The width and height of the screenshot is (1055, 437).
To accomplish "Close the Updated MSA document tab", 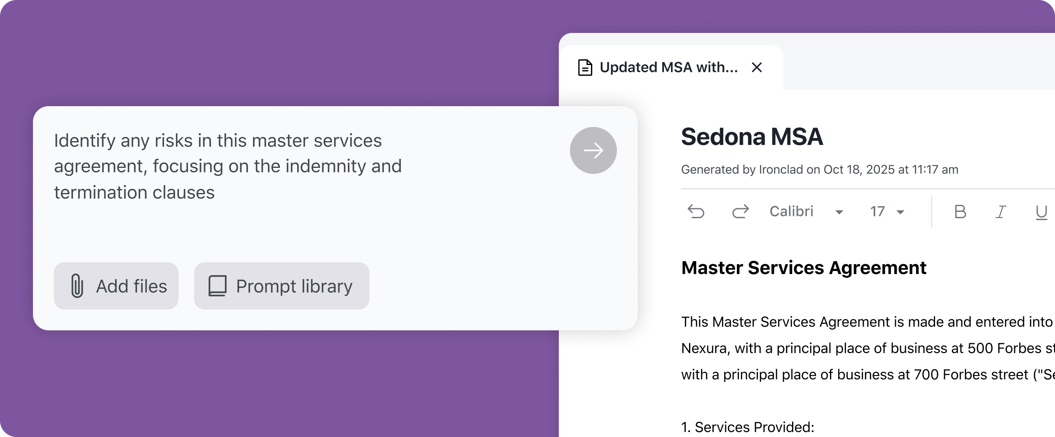I will (757, 67).
